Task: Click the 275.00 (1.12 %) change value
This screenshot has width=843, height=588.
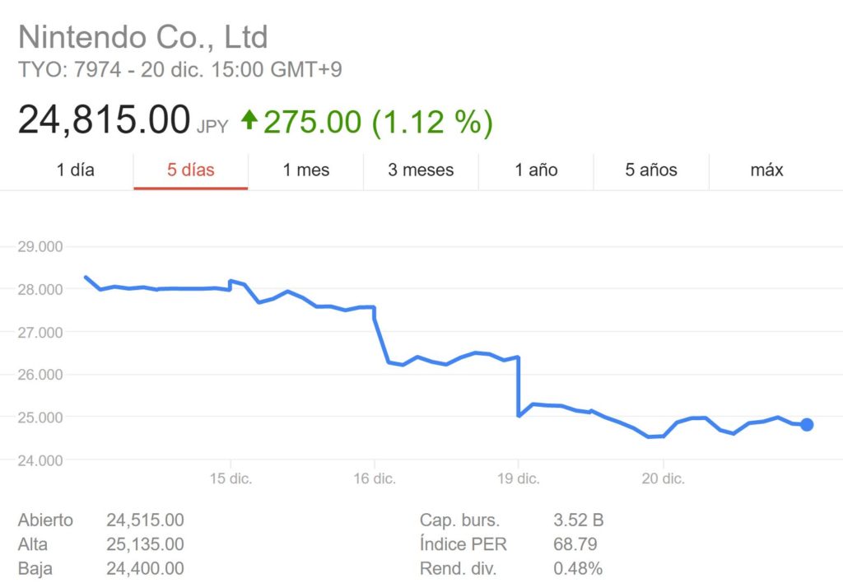Action: [378, 122]
